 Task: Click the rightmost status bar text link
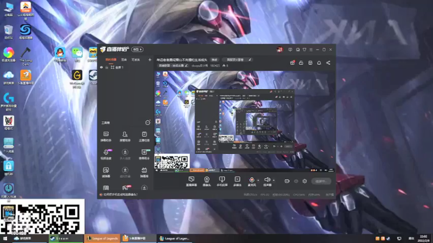click(x=330, y=194)
